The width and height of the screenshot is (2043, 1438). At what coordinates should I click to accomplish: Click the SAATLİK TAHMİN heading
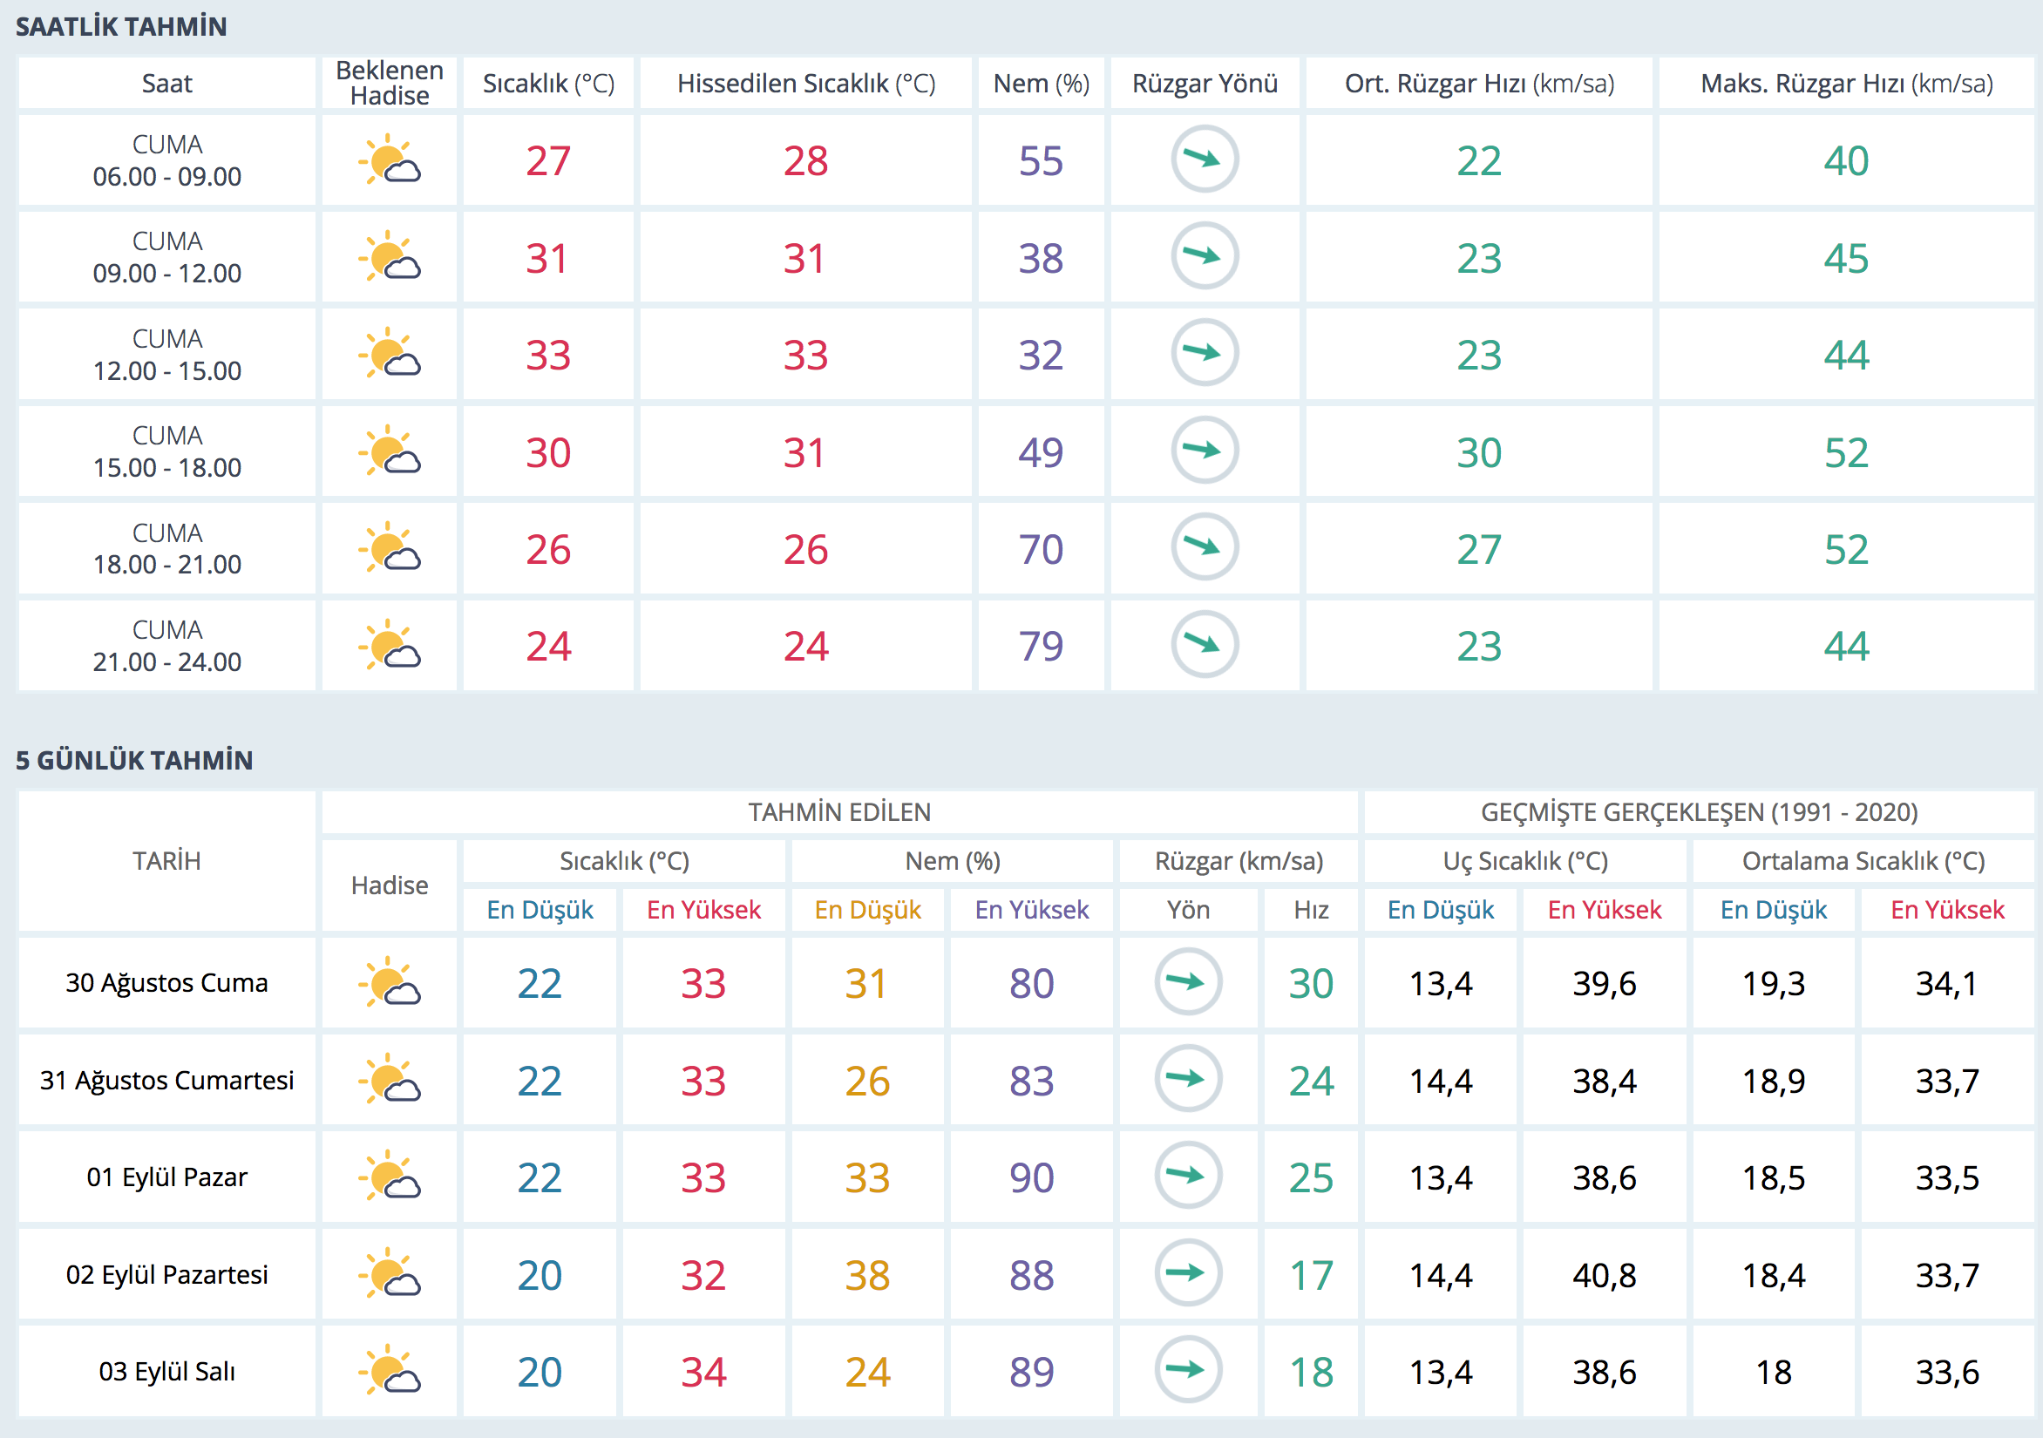point(122,27)
